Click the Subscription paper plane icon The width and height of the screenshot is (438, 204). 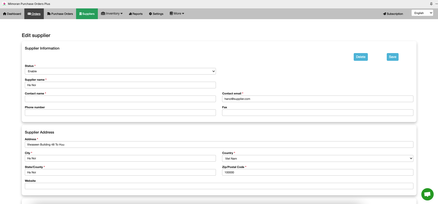tap(384, 14)
